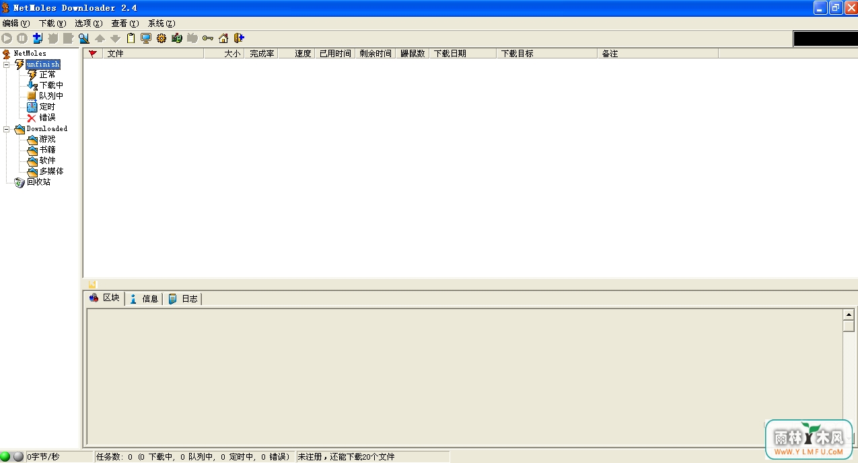Open settings via the gear icon
The height and width of the screenshot is (463, 858).
162,38
